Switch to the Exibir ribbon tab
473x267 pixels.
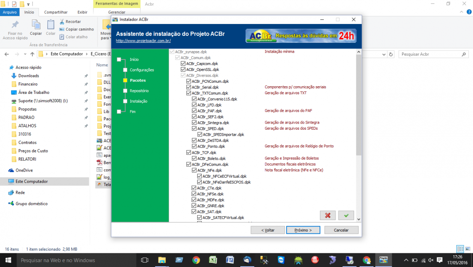coord(82,12)
